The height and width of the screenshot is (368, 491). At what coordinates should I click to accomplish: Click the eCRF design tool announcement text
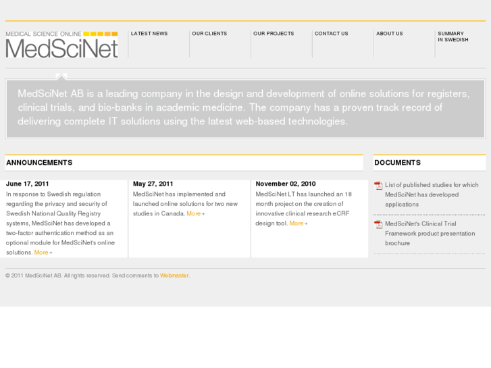click(303, 209)
